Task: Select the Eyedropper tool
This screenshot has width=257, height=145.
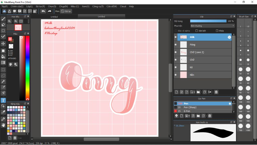Action: (x=3, y=119)
